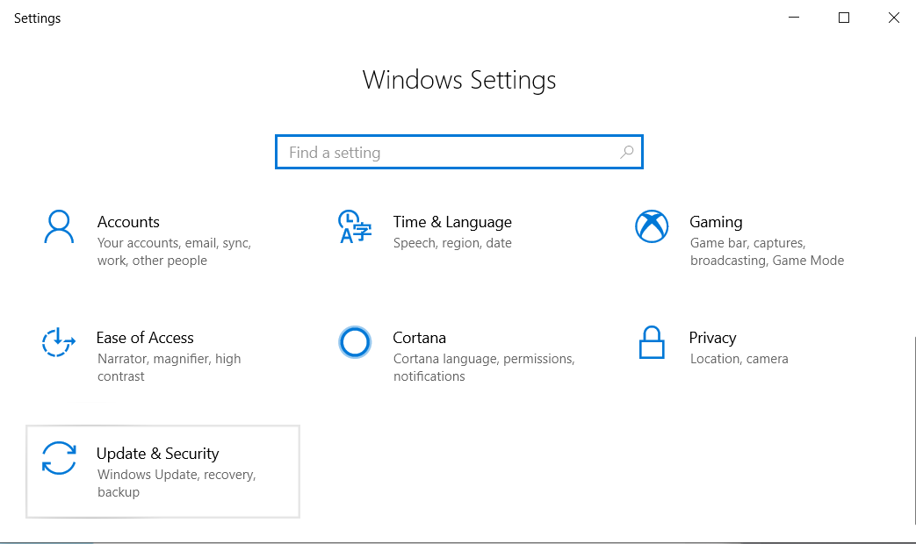Close the Settings window
This screenshot has width=916, height=544.
894,18
